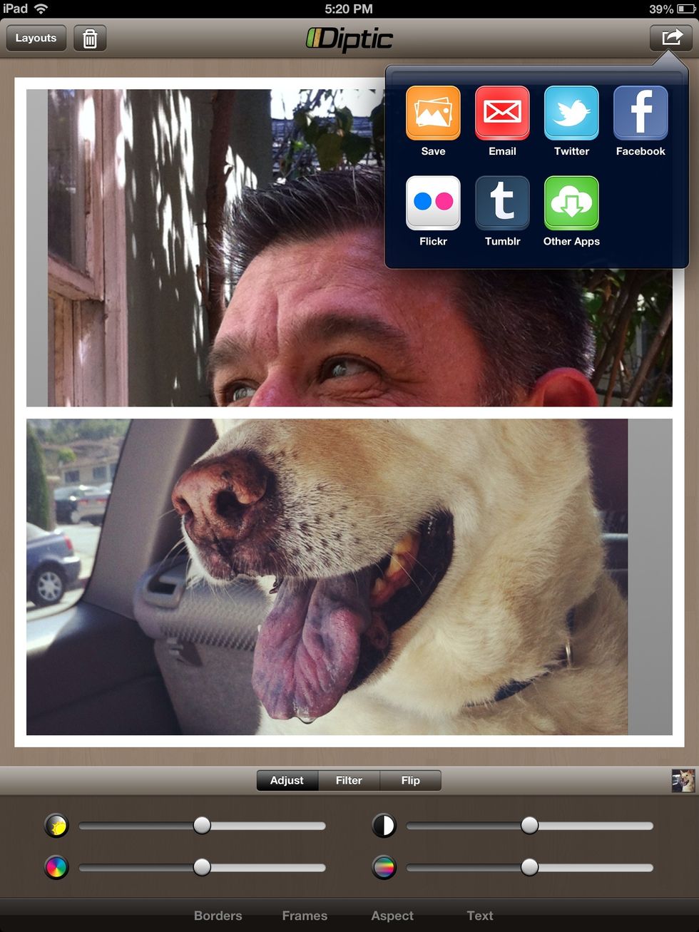The image size is (699, 932).
Task: Select the bottom dog photo frame
Action: pyautogui.click(x=349, y=577)
